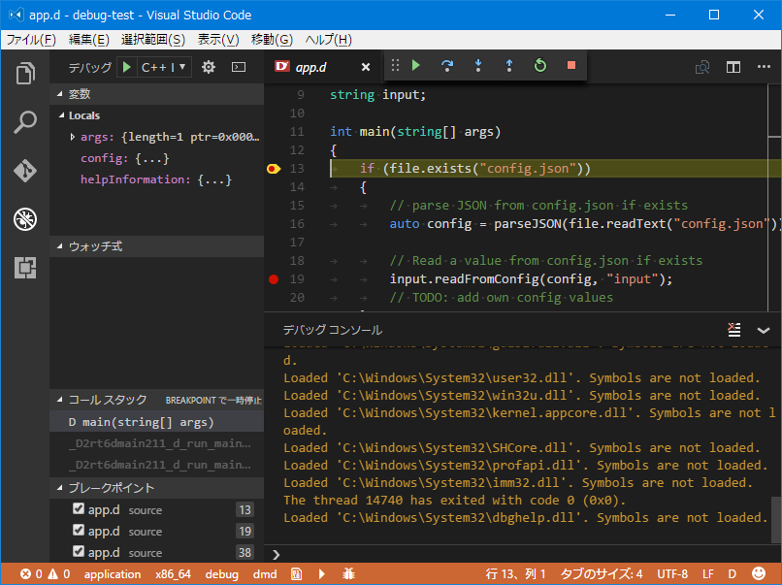
Task: Change architecture x86_64 in status bar
Action: 173,574
